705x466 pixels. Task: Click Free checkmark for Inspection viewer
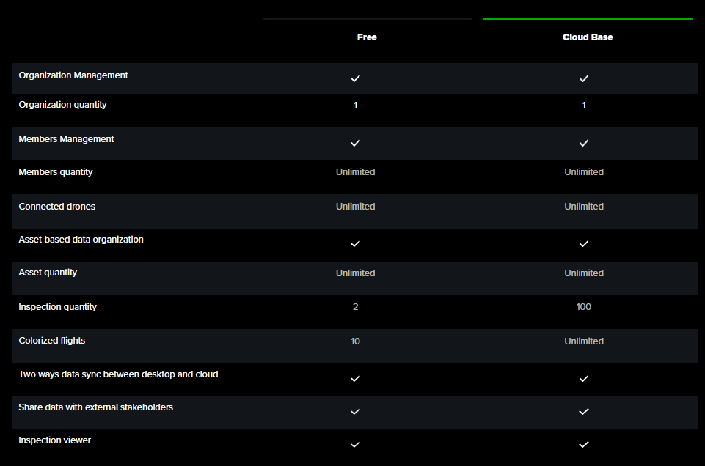(x=356, y=445)
